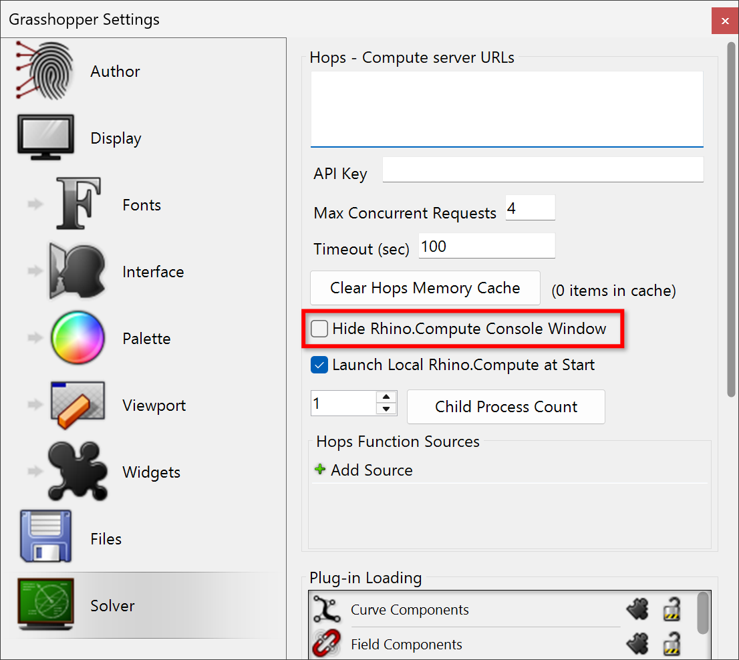Select the Interface faces icon
Screen dimensions: 739x660
pyautogui.click(x=78, y=271)
